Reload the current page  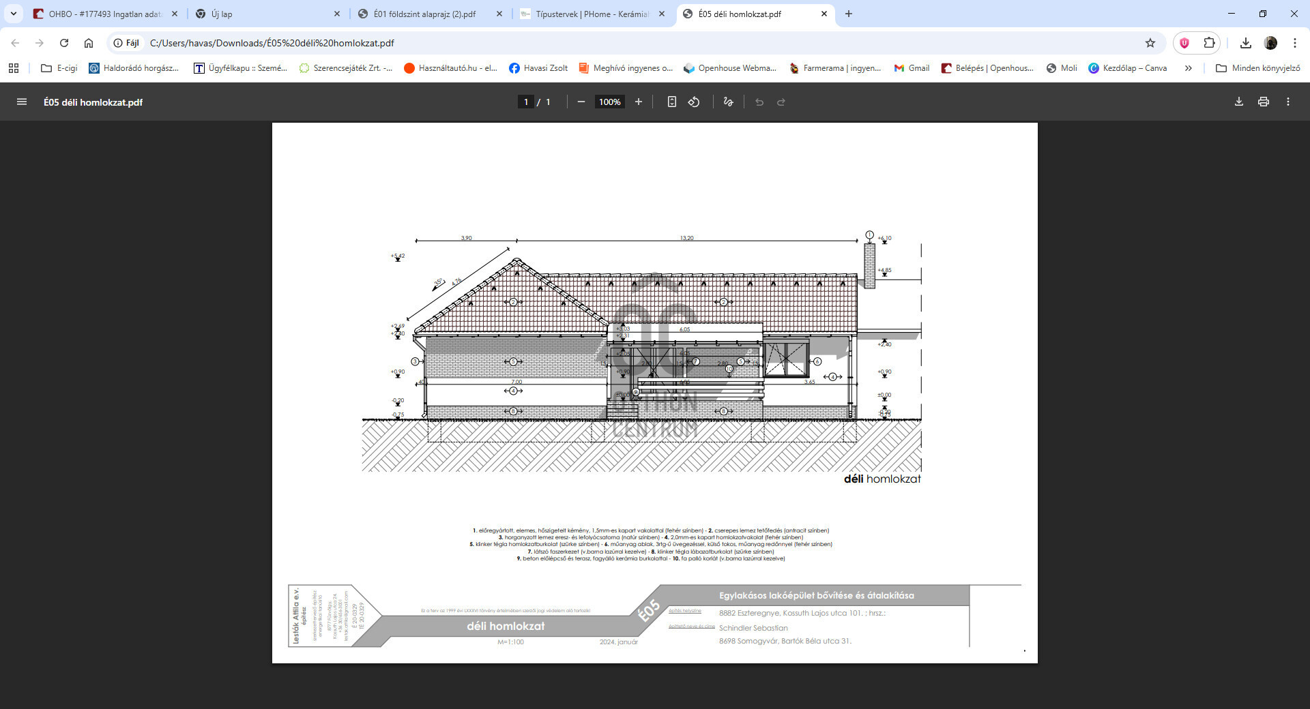pos(64,43)
